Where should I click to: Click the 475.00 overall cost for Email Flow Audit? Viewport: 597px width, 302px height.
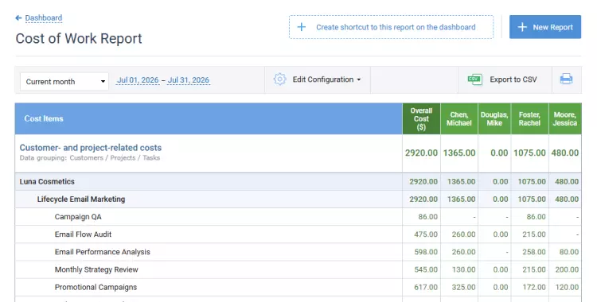tap(426, 234)
